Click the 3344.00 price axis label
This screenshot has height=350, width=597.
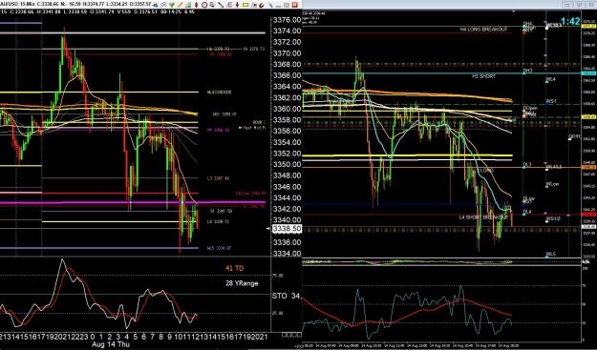pos(288,197)
